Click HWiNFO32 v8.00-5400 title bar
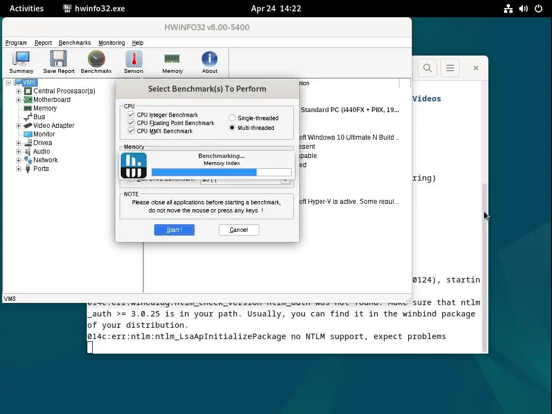The image size is (552, 414). coord(207,27)
